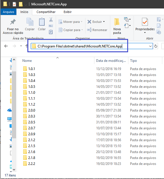Select the 1.1.0 folder name

[32, 92]
